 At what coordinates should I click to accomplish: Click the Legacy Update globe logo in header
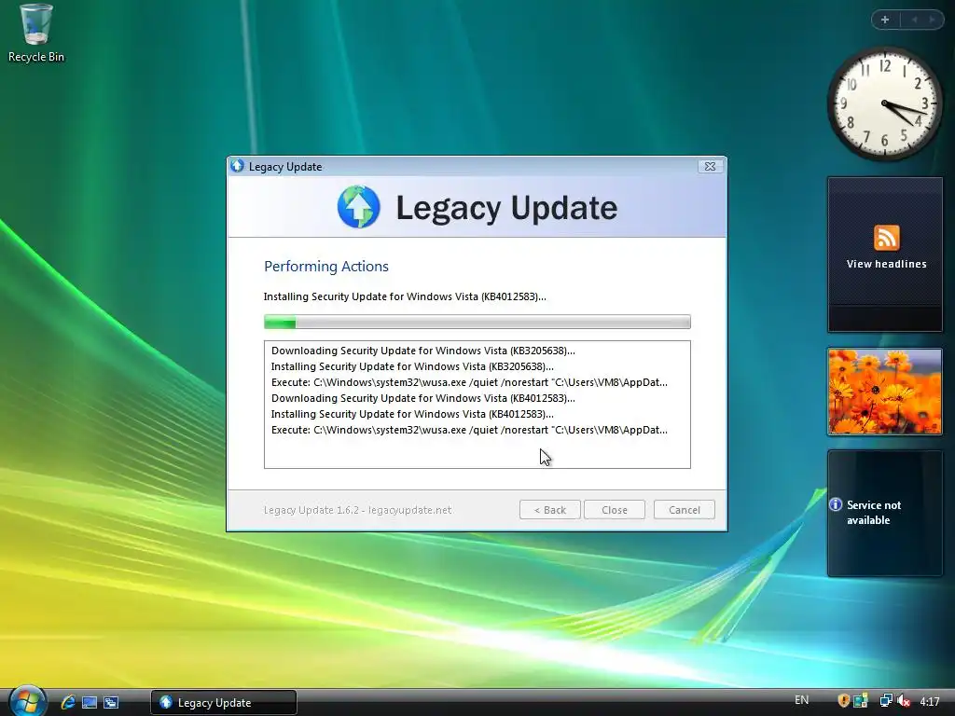(x=359, y=207)
